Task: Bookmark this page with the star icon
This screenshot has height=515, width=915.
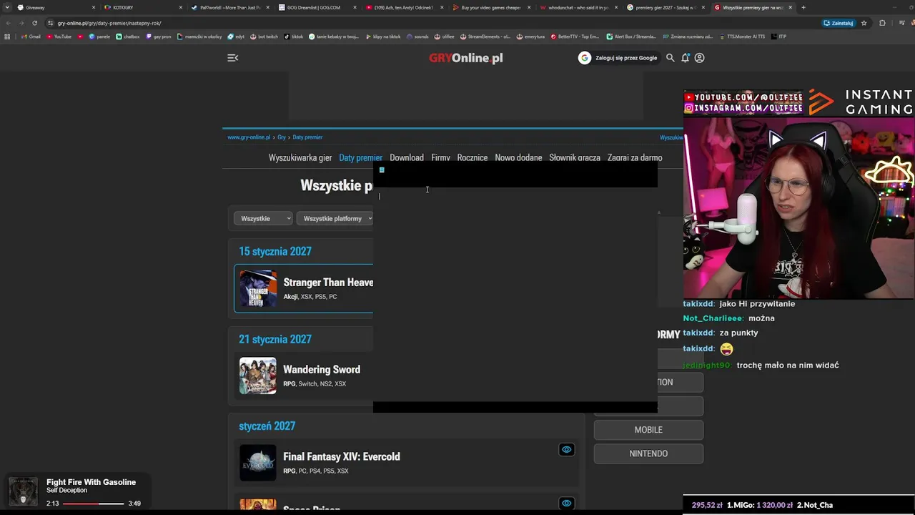Action: tap(864, 23)
